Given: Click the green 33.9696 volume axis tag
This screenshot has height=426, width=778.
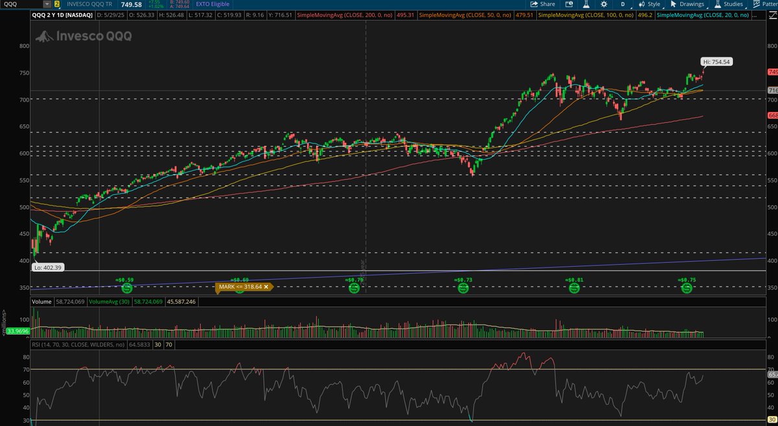Looking at the screenshot, I should [x=19, y=331].
